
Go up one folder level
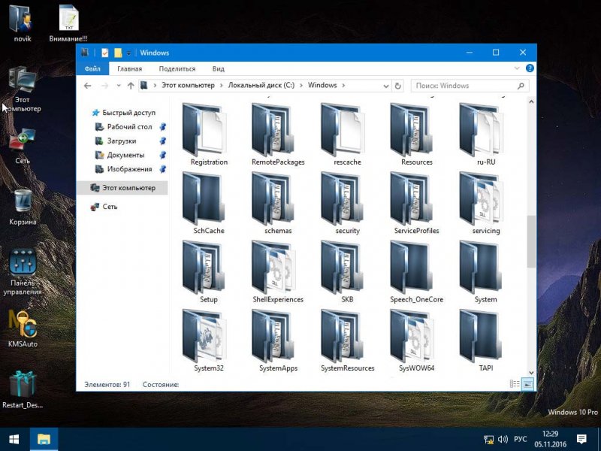(131, 86)
